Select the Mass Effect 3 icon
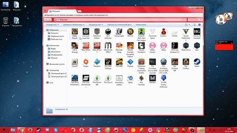Image resolution: width=237 pixels, height=133 pixels. (x=97, y=48)
